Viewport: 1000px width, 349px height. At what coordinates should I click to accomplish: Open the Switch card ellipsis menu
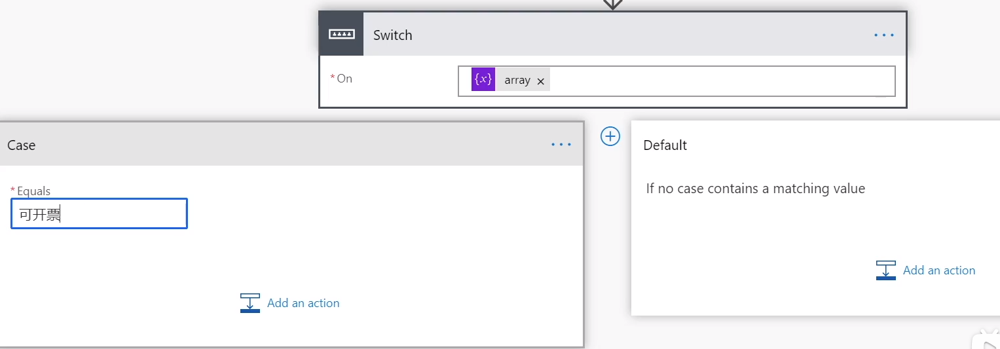pyautogui.click(x=884, y=35)
